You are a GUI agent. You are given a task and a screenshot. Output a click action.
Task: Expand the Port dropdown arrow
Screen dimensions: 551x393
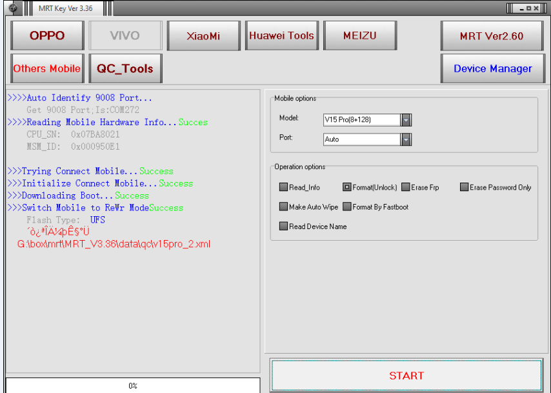tap(406, 139)
